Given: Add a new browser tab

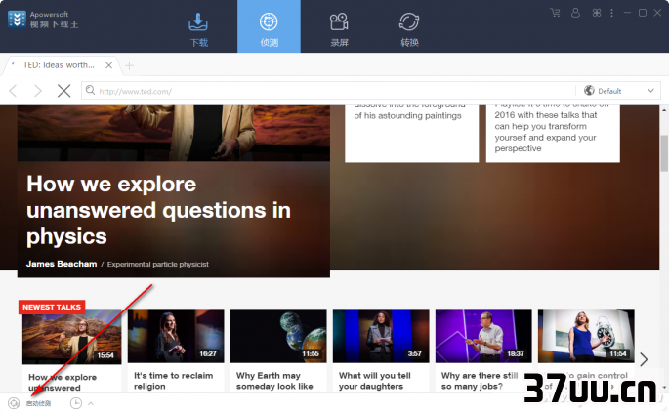Looking at the screenshot, I should click(x=129, y=65).
